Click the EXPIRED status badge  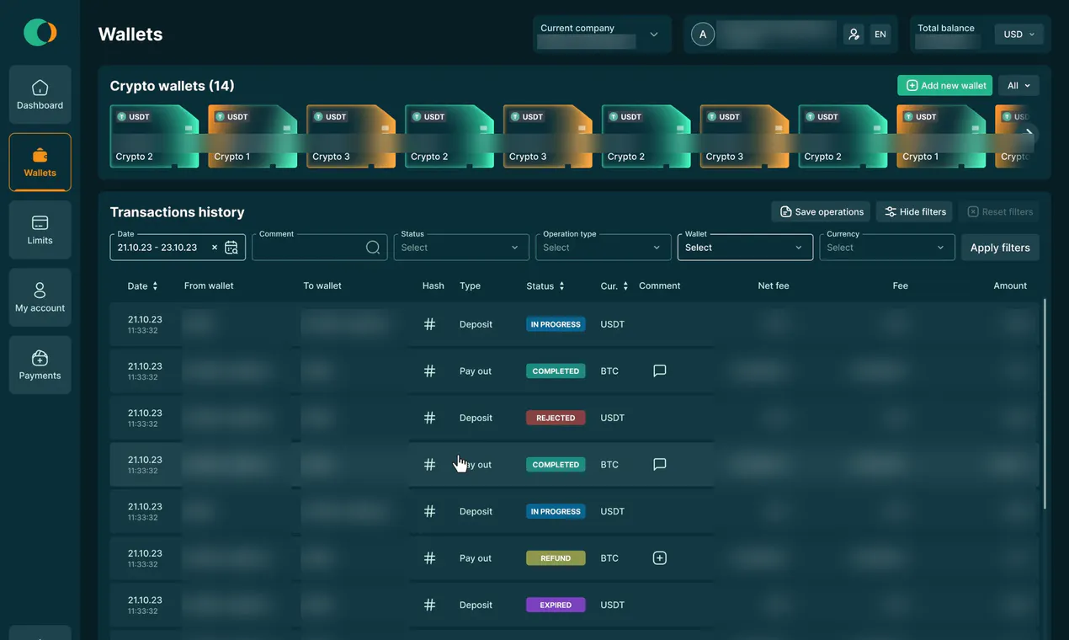pyautogui.click(x=556, y=605)
